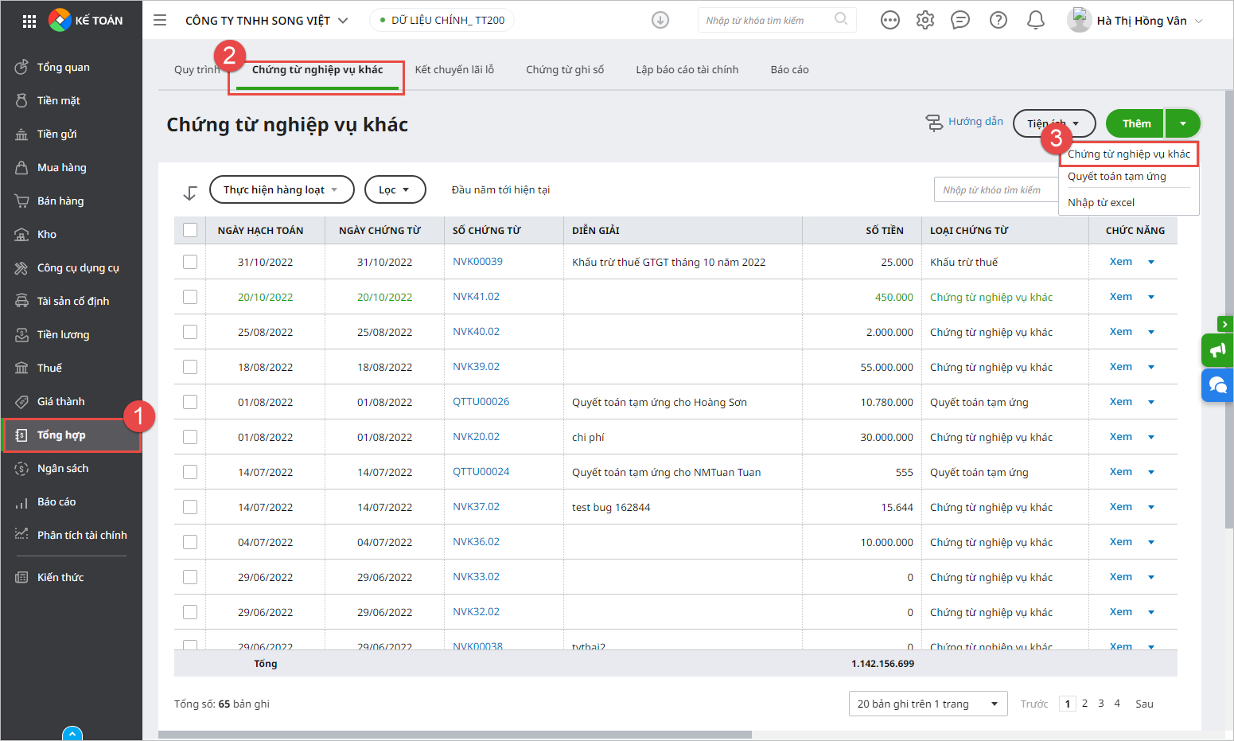Image resolution: width=1234 pixels, height=741 pixels.
Task: Click the green announcement megaphone icon
Action: 1217,350
